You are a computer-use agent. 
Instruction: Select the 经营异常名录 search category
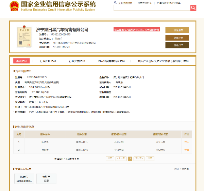coord(144,3)
